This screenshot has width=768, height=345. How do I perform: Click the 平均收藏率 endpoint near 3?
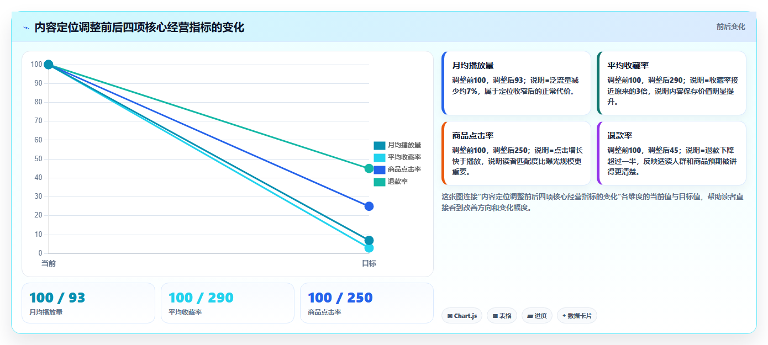point(369,248)
